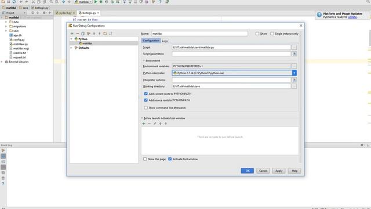Expand the data folder in the Project tree

click(x=6, y=22)
